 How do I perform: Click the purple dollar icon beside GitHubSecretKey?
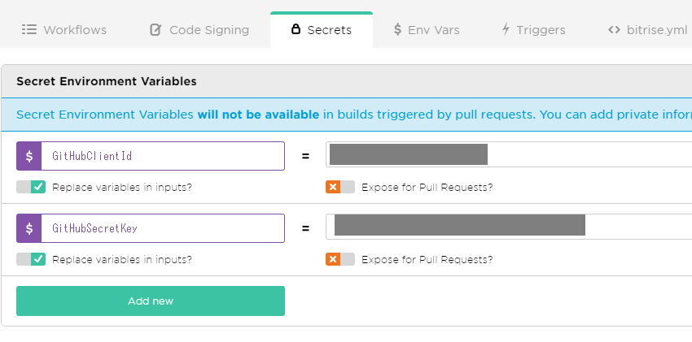29,228
